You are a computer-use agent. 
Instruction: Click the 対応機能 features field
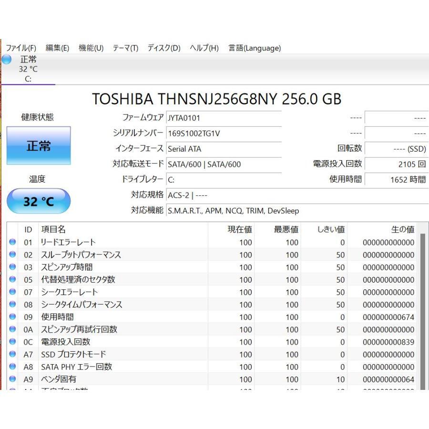pos(297,211)
